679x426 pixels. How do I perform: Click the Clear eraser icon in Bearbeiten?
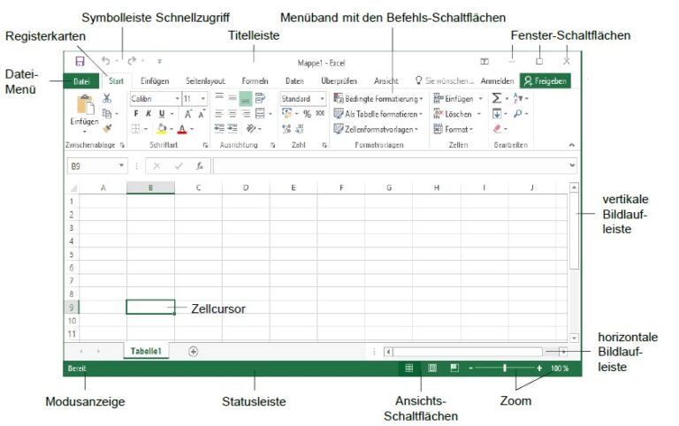(x=497, y=128)
